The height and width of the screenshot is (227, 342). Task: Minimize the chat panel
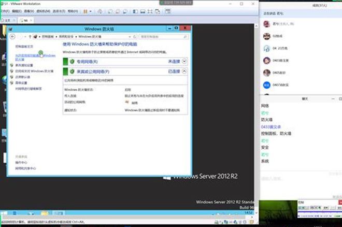point(333,99)
